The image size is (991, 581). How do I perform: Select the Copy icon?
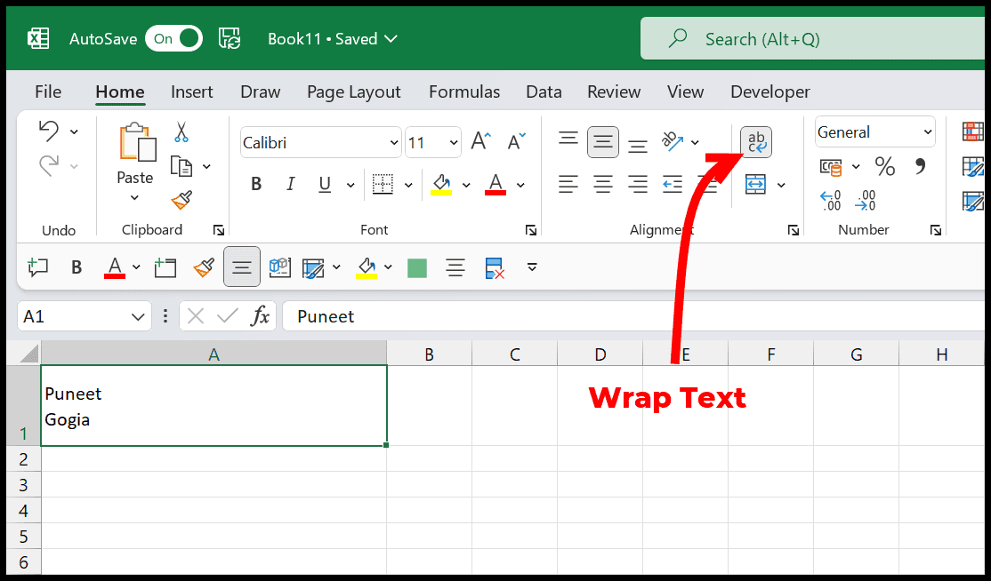point(182,167)
